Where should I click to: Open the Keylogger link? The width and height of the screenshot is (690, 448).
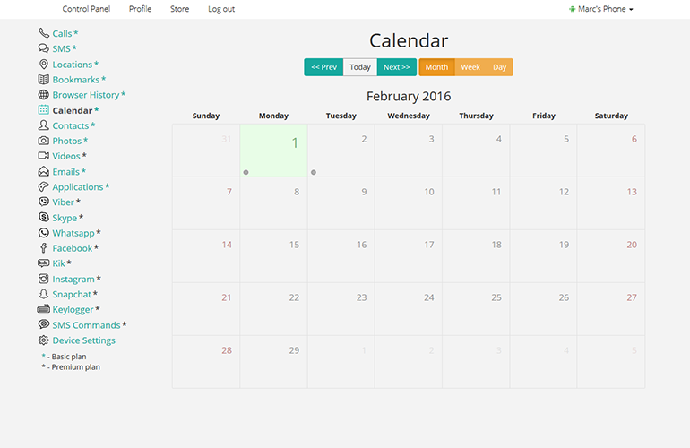pyautogui.click(x=73, y=310)
